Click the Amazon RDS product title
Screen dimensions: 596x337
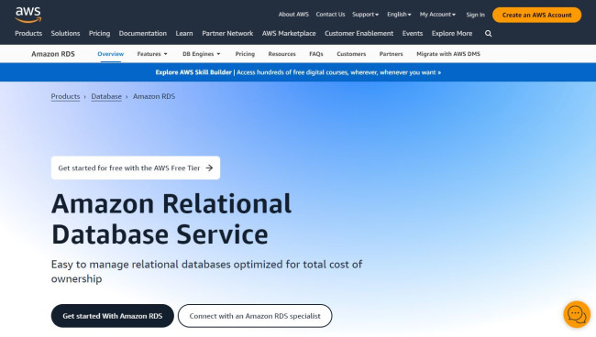click(53, 54)
